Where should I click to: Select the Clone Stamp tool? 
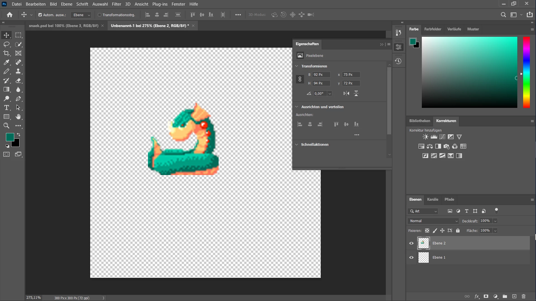pyautogui.click(x=18, y=71)
